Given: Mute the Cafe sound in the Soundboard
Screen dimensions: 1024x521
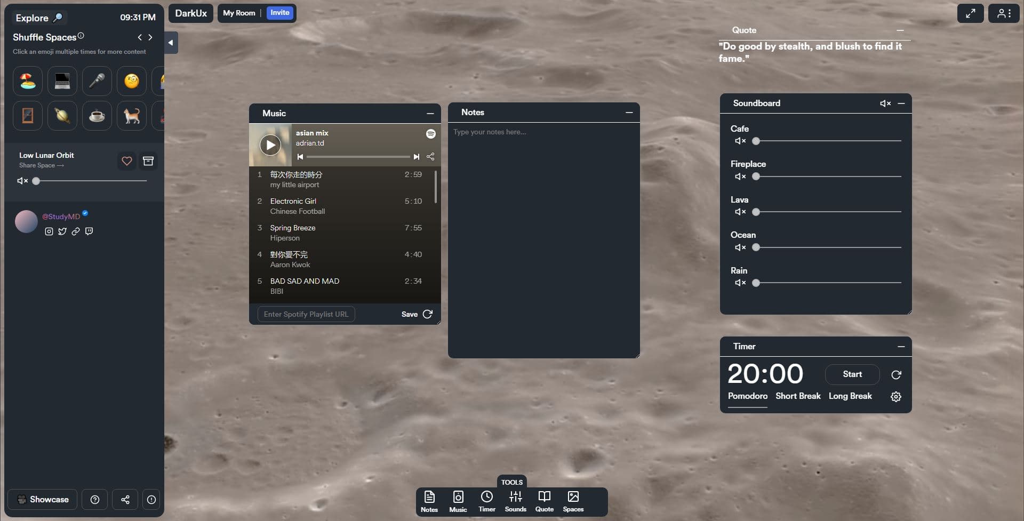Looking at the screenshot, I should (x=739, y=141).
